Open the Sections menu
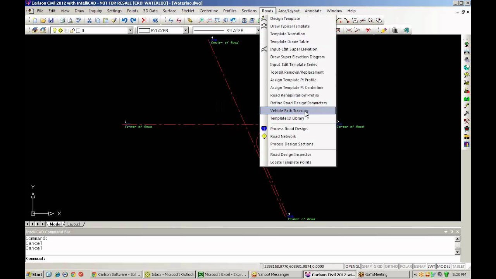The image size is (496, 279). [x=249, y=11]
